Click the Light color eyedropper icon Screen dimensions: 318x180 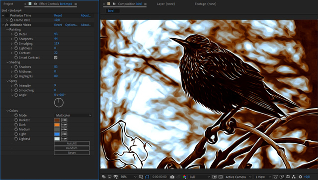(x=64, y=134)
